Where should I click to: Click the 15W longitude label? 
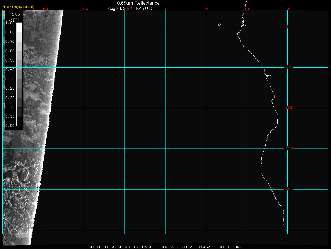click(x=45, y=9)
